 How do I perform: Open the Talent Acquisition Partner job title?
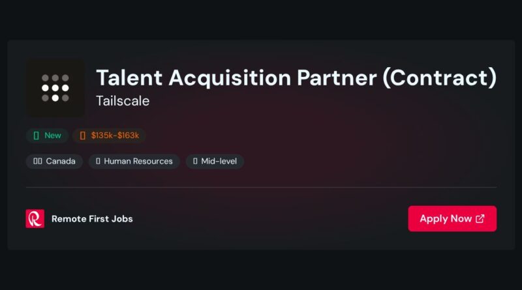tap(296, 78)
